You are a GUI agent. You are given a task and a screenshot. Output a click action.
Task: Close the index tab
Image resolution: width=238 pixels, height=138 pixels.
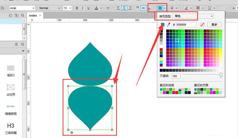click(x=40, y=16)
